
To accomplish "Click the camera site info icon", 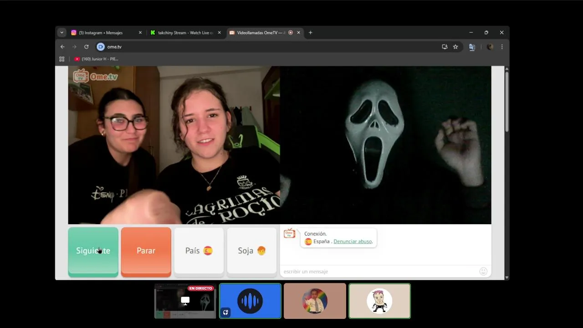I will pyautogui.click(x=101, y=47).
